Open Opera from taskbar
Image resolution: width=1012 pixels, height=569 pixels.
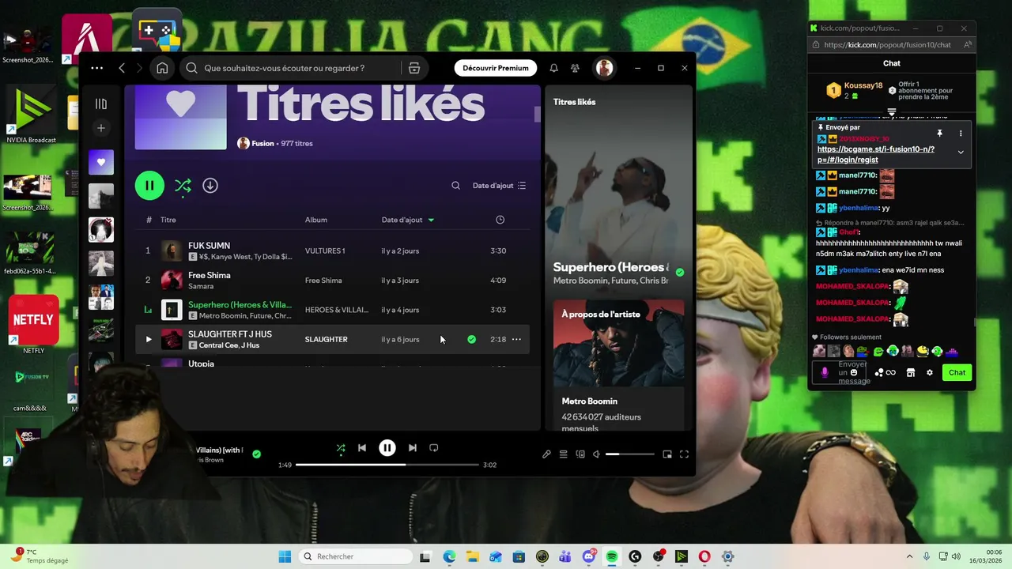pos(704,556)
